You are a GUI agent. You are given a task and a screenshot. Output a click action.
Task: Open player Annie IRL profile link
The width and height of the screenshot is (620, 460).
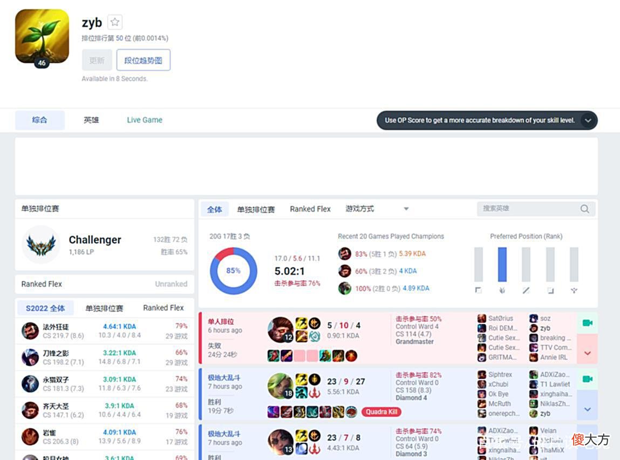(x=554, y=357)
